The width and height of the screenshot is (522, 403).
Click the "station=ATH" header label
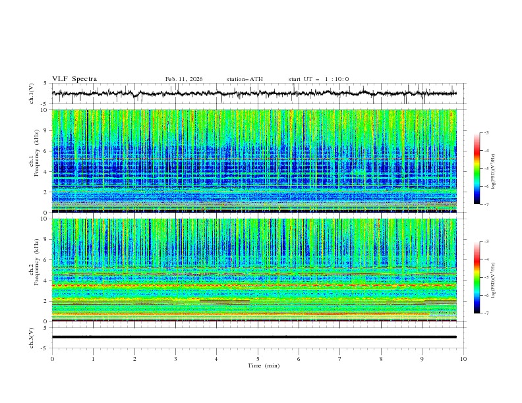pos(245,79)
